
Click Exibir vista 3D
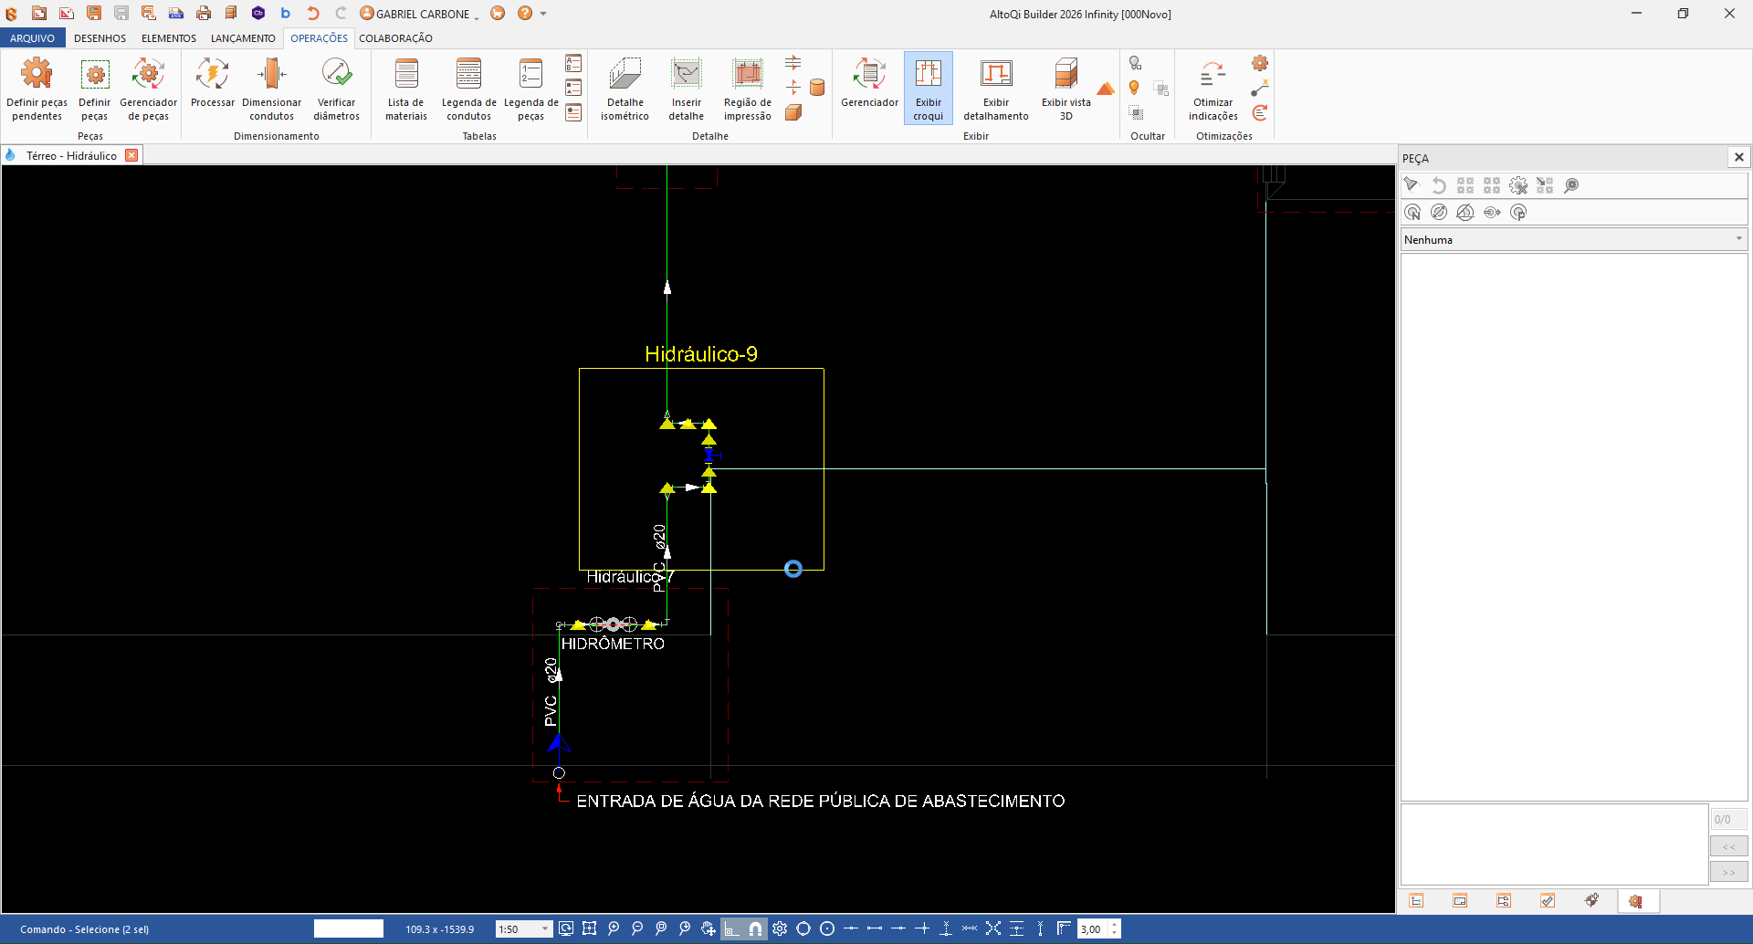coord(1065,88)
